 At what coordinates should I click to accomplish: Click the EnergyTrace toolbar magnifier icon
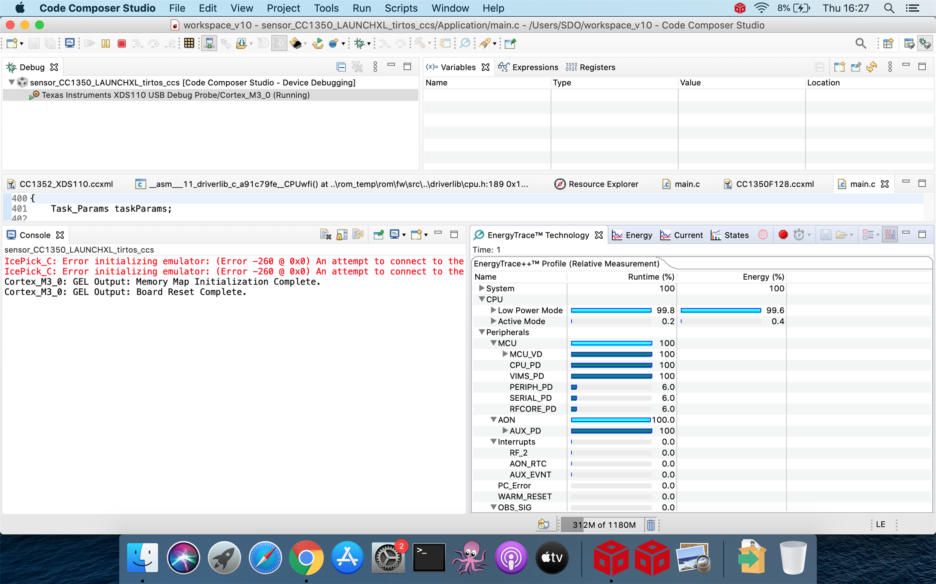pos(465,43)
